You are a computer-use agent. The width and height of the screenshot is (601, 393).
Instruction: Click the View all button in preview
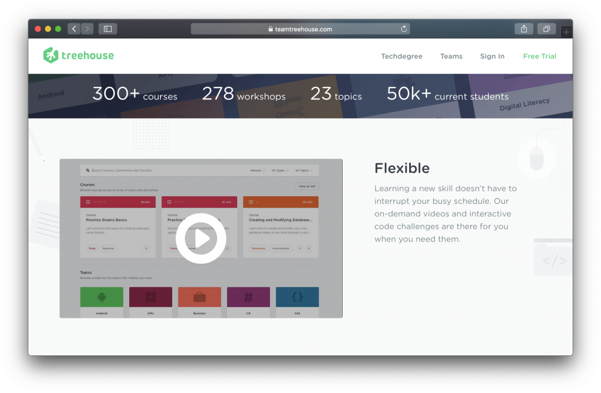pos(307,186)
